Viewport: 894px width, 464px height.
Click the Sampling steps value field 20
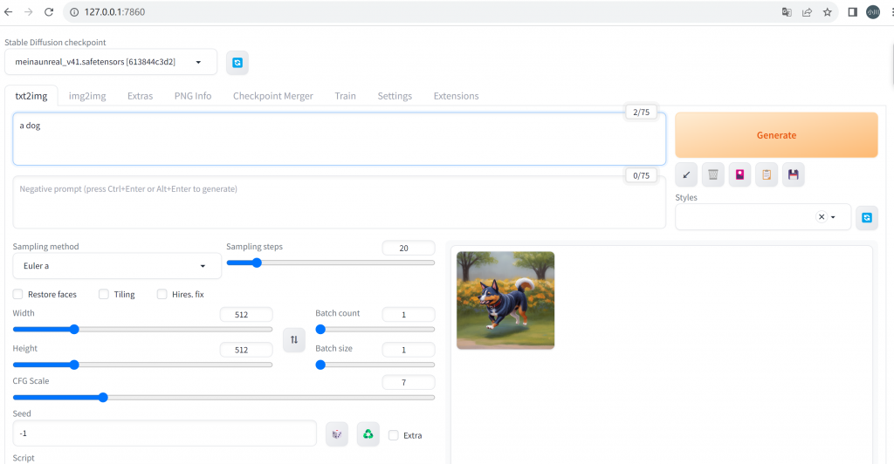[x=409, y=249]
